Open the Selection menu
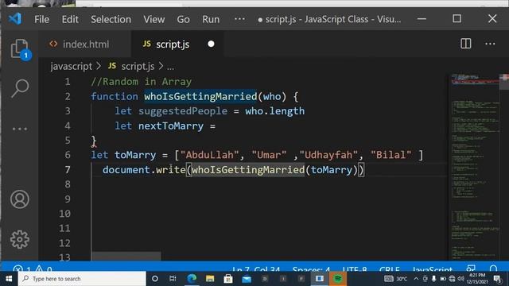Screen dimensions: 509x286 pos(111,19)
